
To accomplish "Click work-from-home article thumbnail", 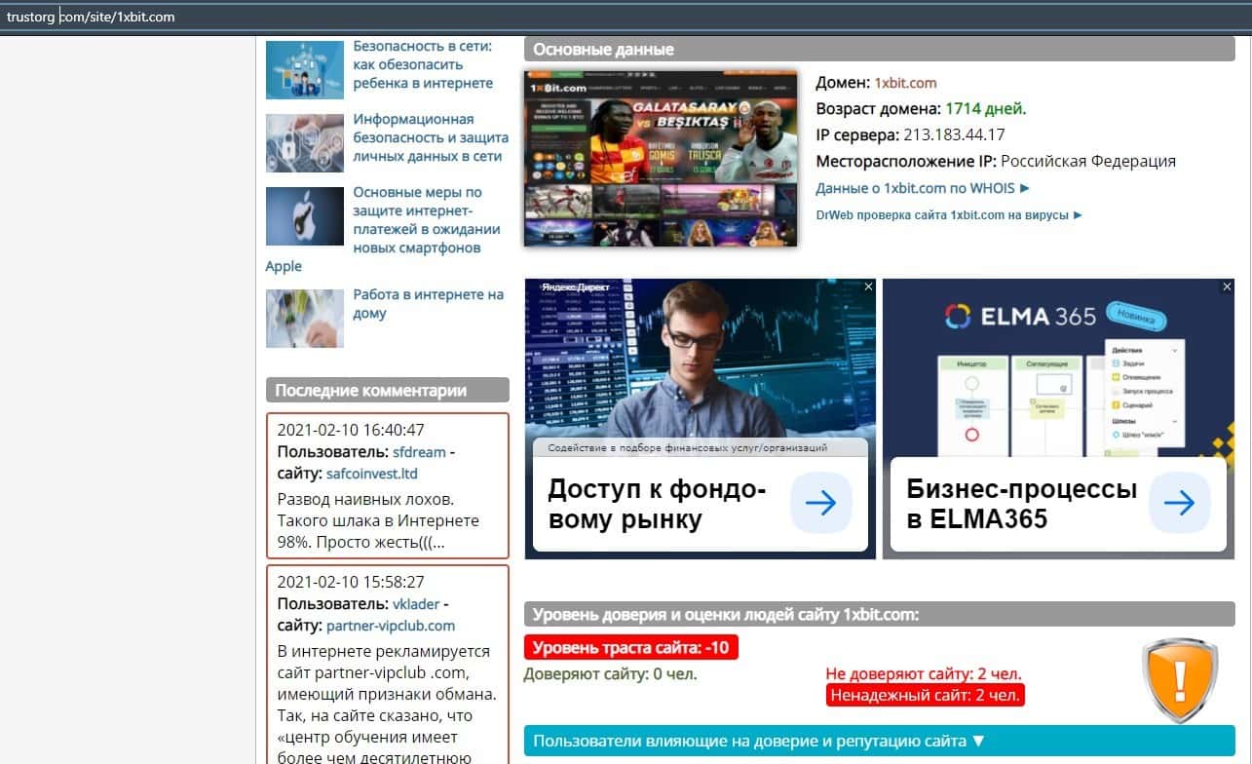I will pyautogui.click(x=305, y=319).
